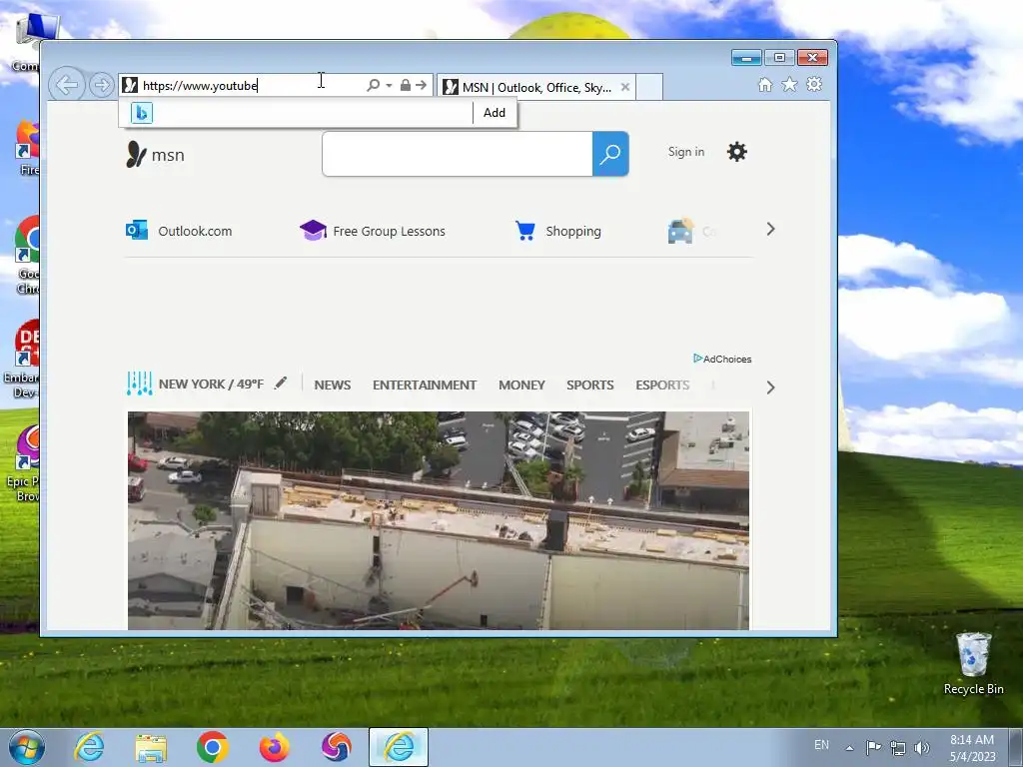Expand more news categories with chevron

pyautogui.click(x=770, y=387)
